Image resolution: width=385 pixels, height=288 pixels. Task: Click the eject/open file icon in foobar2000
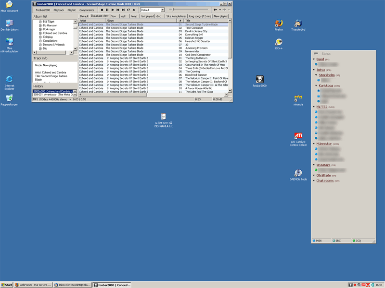tap(134, 10)
